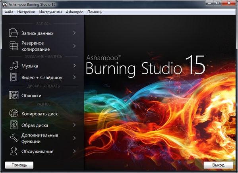Viewport: 238px width, 173px height.
Task: Expand the Запись данных submenu arrow
Action: [75, 33]
